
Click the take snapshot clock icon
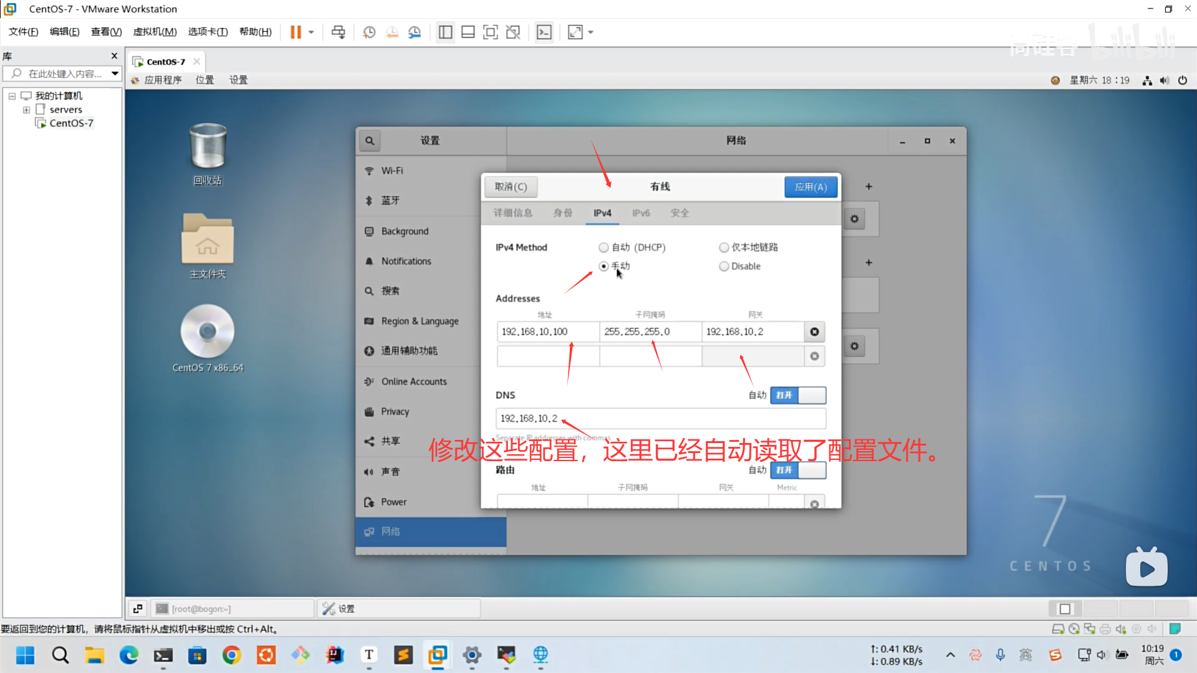tap(369, 32)
